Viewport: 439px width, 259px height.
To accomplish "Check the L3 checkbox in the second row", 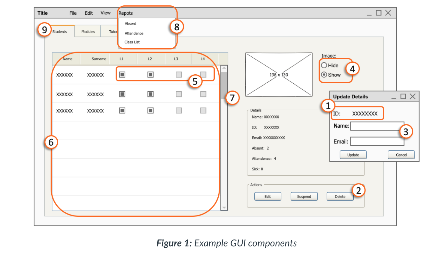I will (x=179, y=94).
